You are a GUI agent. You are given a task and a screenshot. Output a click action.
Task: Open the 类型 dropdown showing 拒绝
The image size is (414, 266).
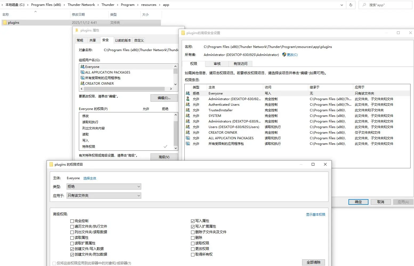(x=104, y=187)
